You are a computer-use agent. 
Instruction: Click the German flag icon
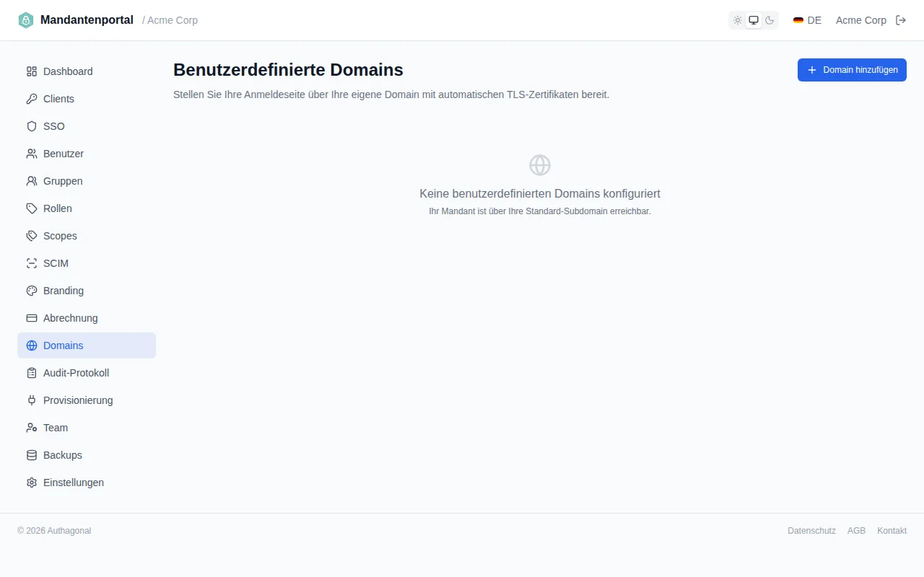coord(798,20)
